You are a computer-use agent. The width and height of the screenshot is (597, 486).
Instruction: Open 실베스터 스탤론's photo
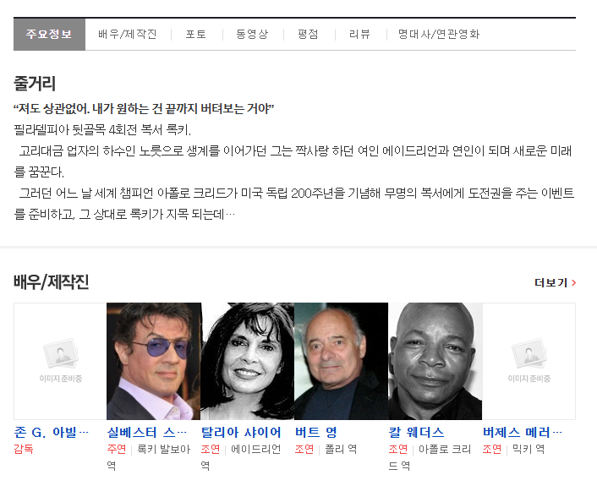[154, 361]
